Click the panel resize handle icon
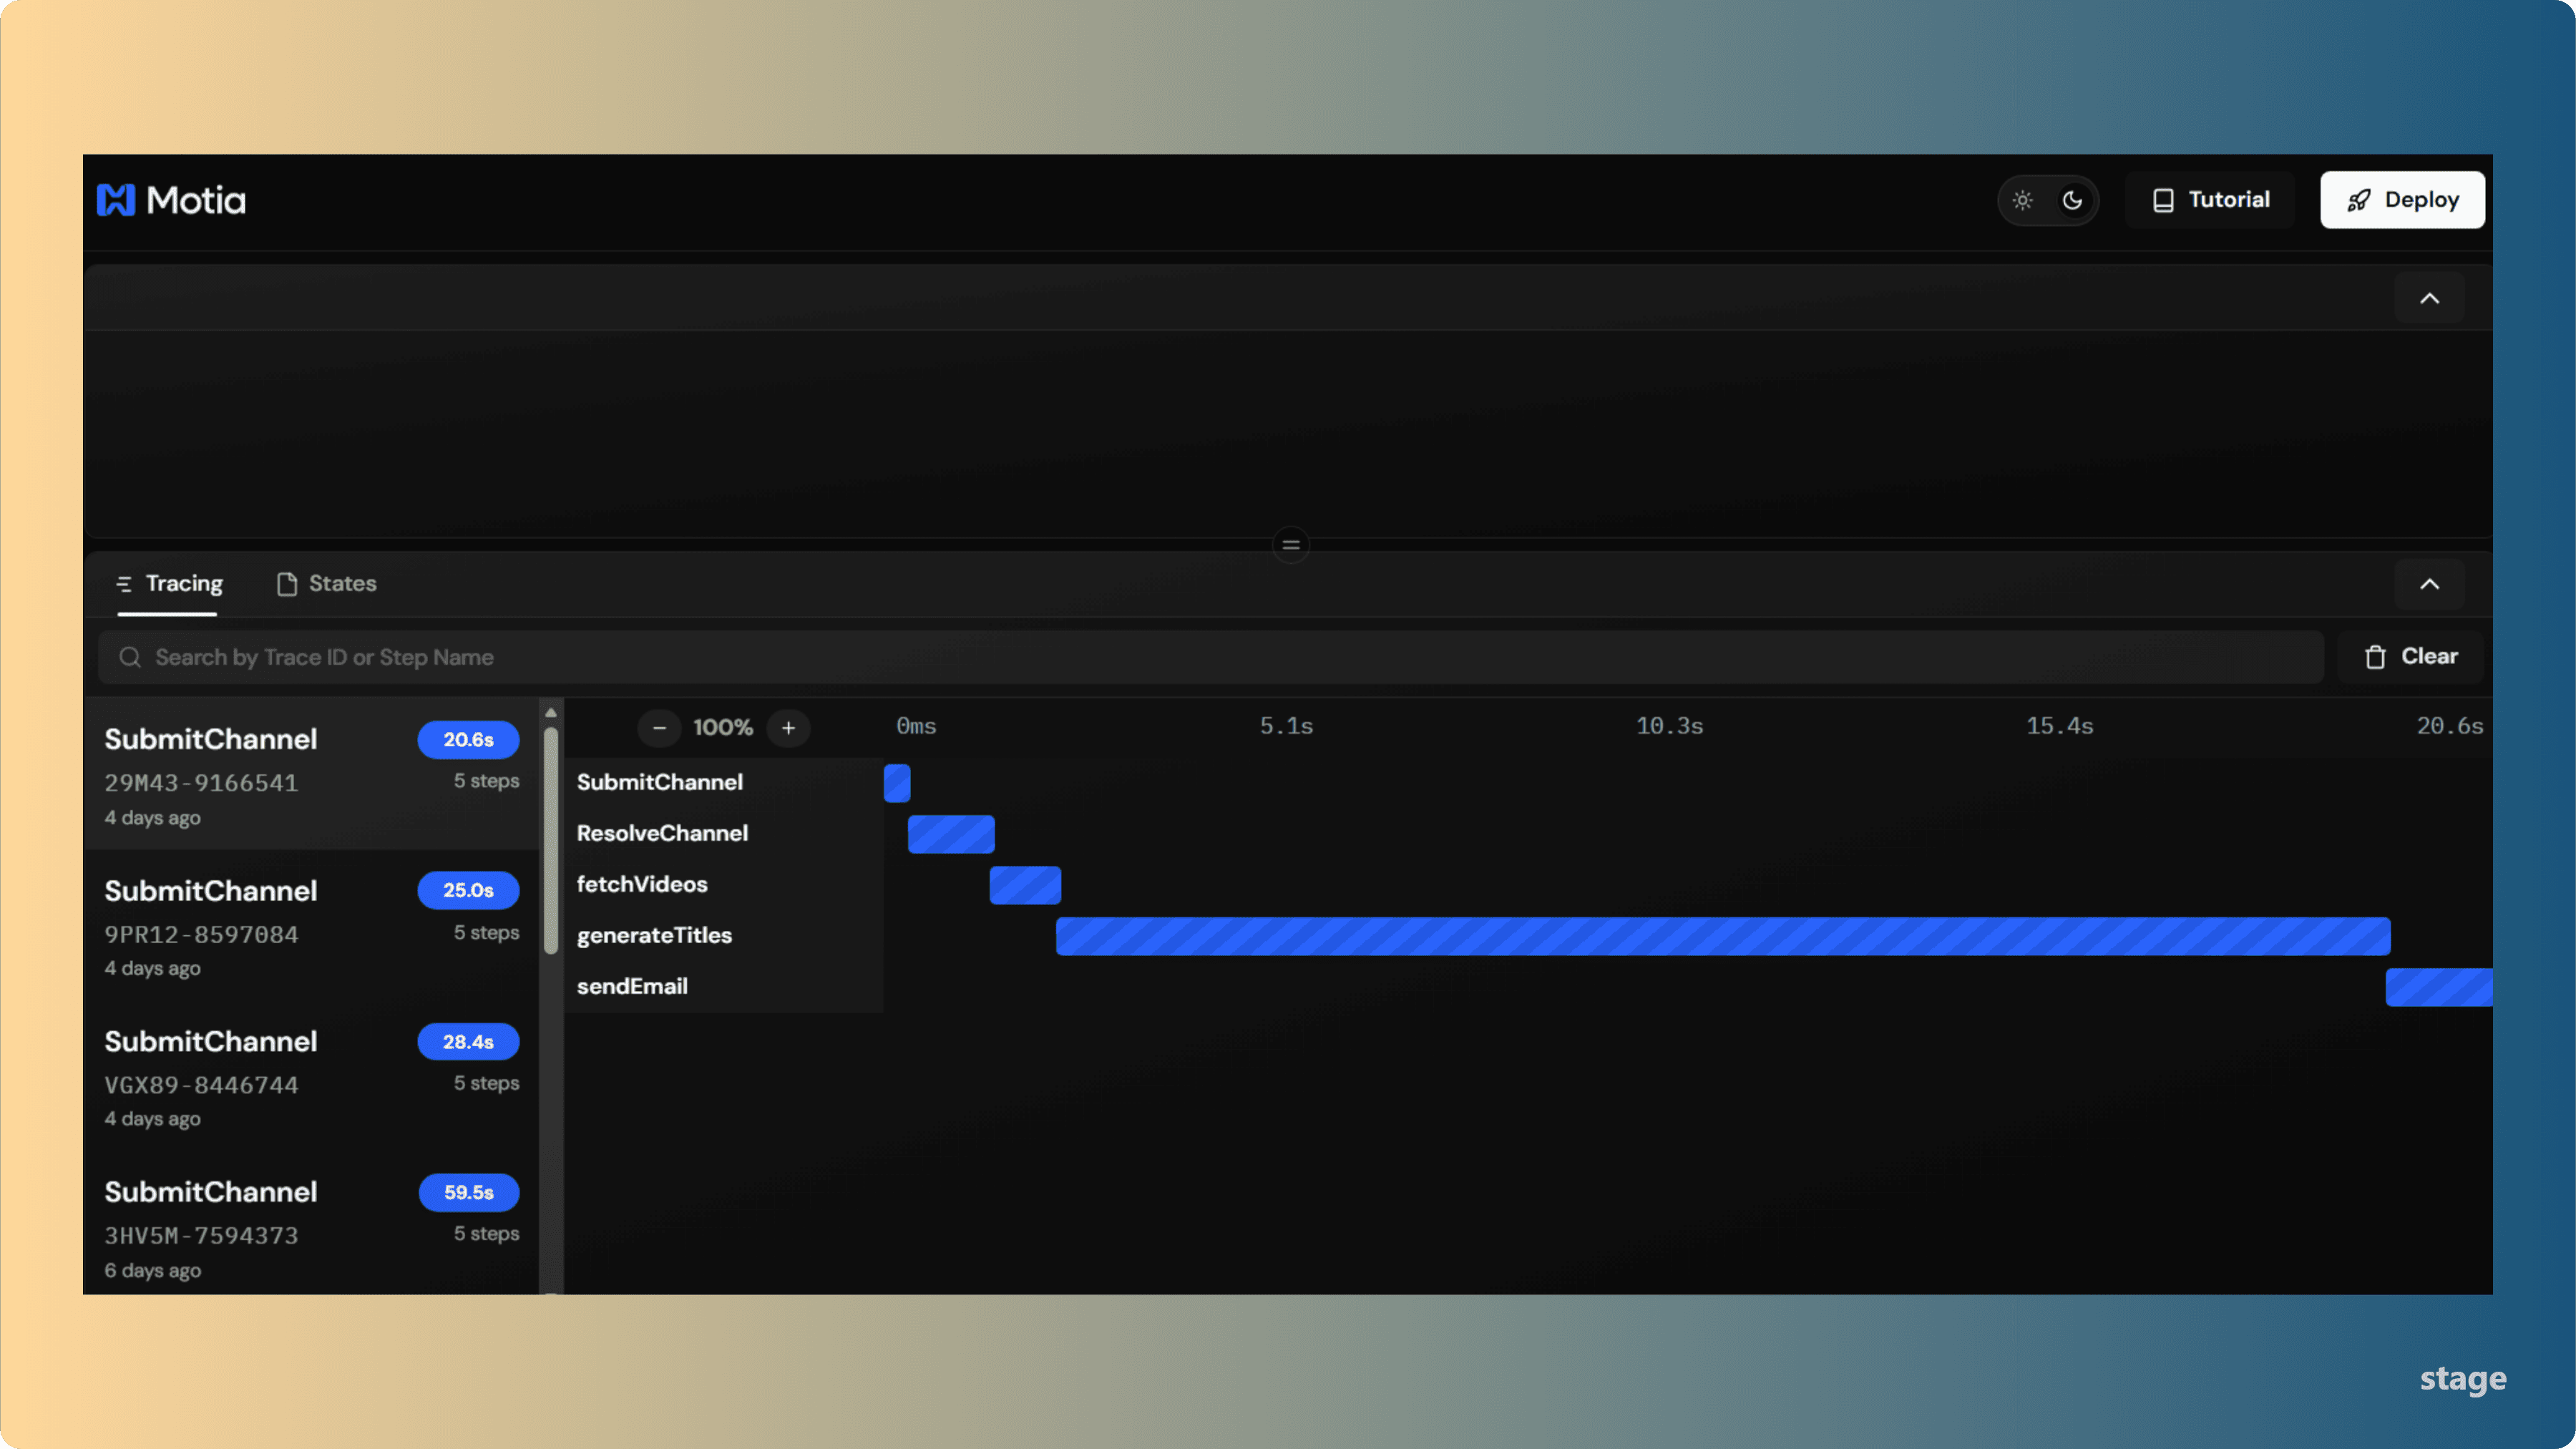 coord(1291,545)
